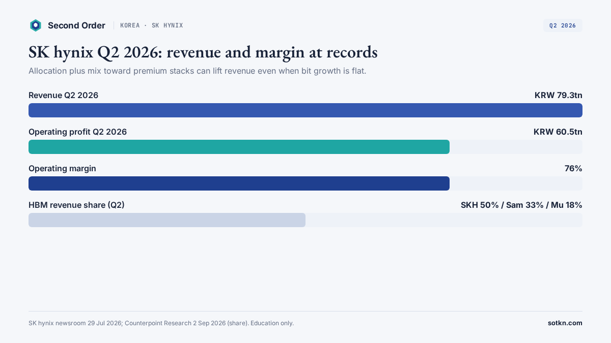Click the light grey HBM revenue share bar
The image size is (611, 343).
point(167,220)
